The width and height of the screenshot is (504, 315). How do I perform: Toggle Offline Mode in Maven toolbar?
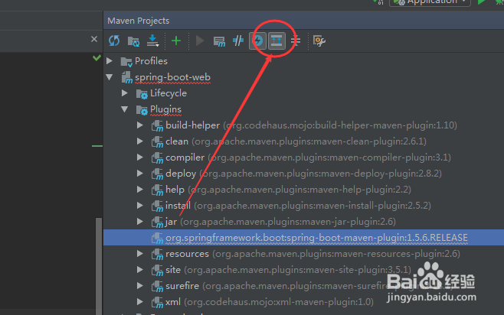click(238, 41)
